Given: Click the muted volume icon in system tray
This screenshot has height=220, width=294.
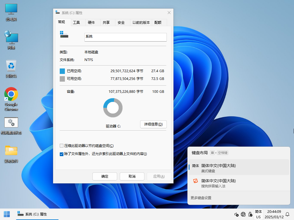Looking at the screenshot, I should [236, 214].
